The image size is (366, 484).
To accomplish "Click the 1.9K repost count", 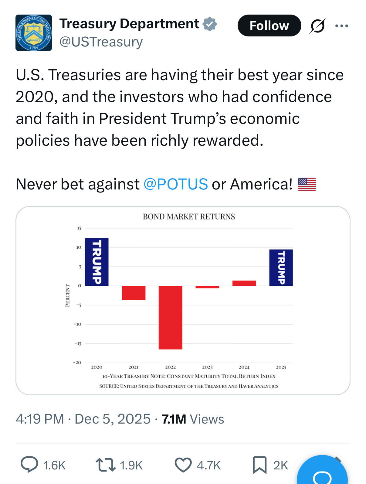I will (131, 465).
